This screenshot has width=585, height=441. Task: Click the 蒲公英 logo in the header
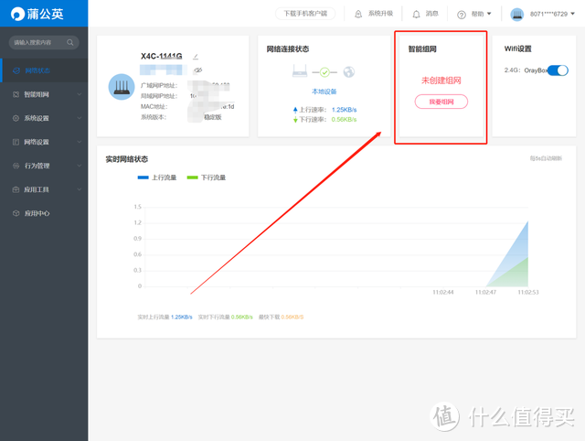coord(37,14)
